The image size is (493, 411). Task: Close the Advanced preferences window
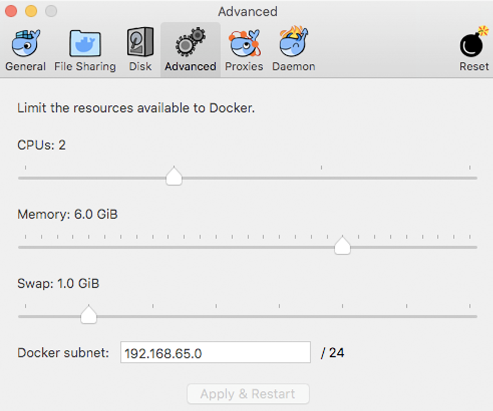coord(11,11)
